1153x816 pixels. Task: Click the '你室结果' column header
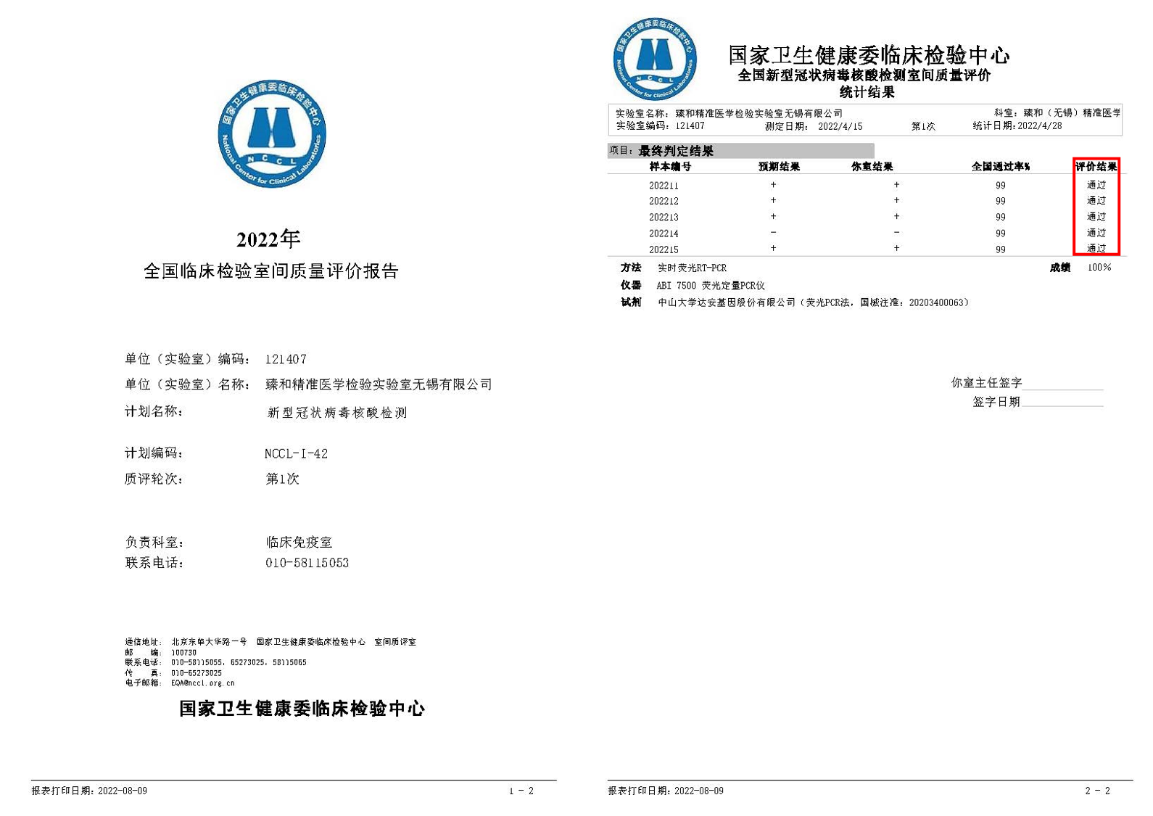(872, 167)
